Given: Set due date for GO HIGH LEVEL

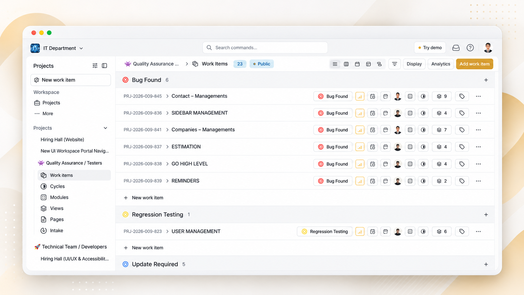Looking at the screenshot, I should coord(385,164).
